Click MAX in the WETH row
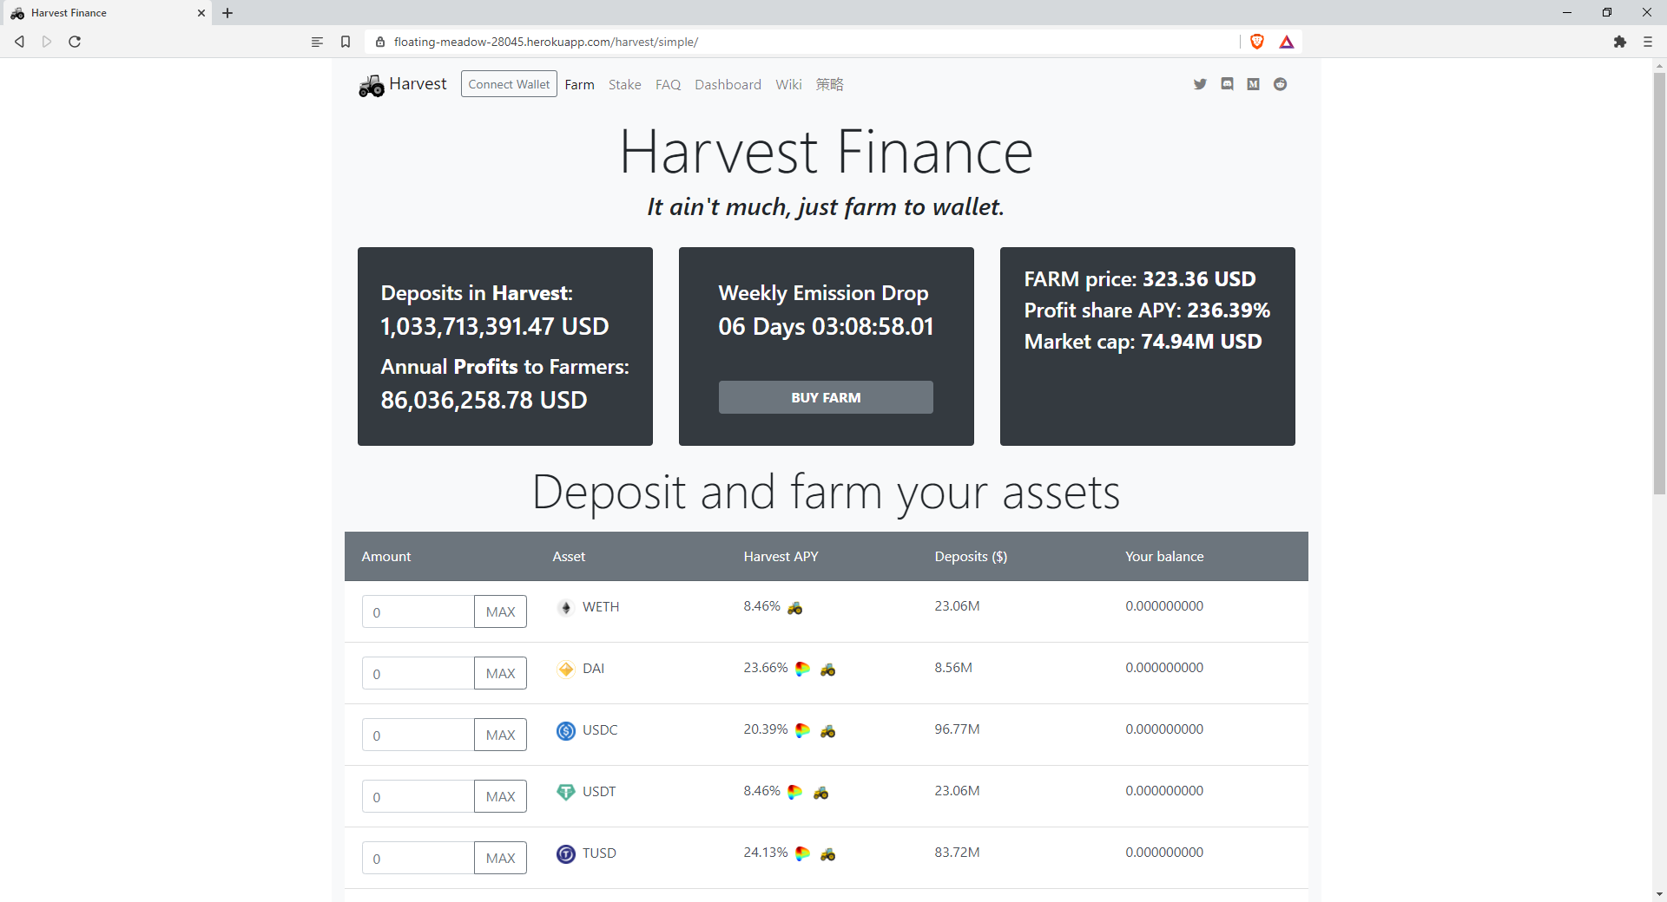 click(500, 611)
